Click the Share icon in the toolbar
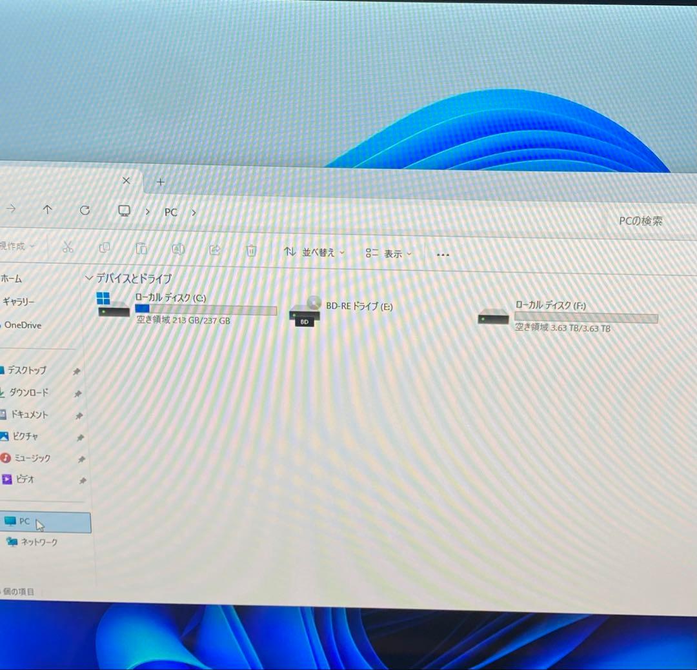Image resolution: width=697 pixels, height=670 pixels. (214, 249)
